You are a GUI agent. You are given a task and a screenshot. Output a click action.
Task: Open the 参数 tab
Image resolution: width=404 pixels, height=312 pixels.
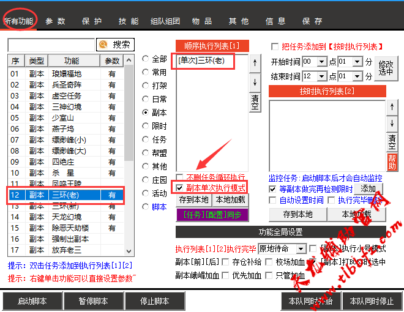point(55,21)
